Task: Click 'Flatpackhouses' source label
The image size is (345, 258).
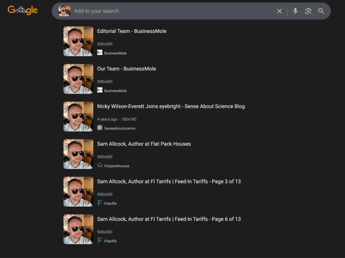Action: 117,166
